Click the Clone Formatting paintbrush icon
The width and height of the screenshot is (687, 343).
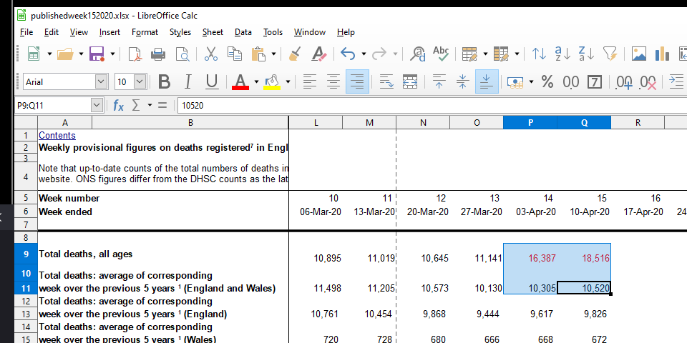(295, 54)
